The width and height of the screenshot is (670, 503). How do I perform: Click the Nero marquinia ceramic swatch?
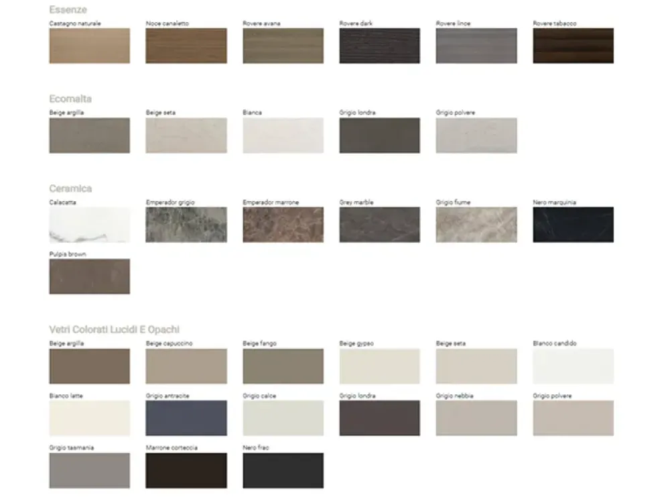point(573,225)
